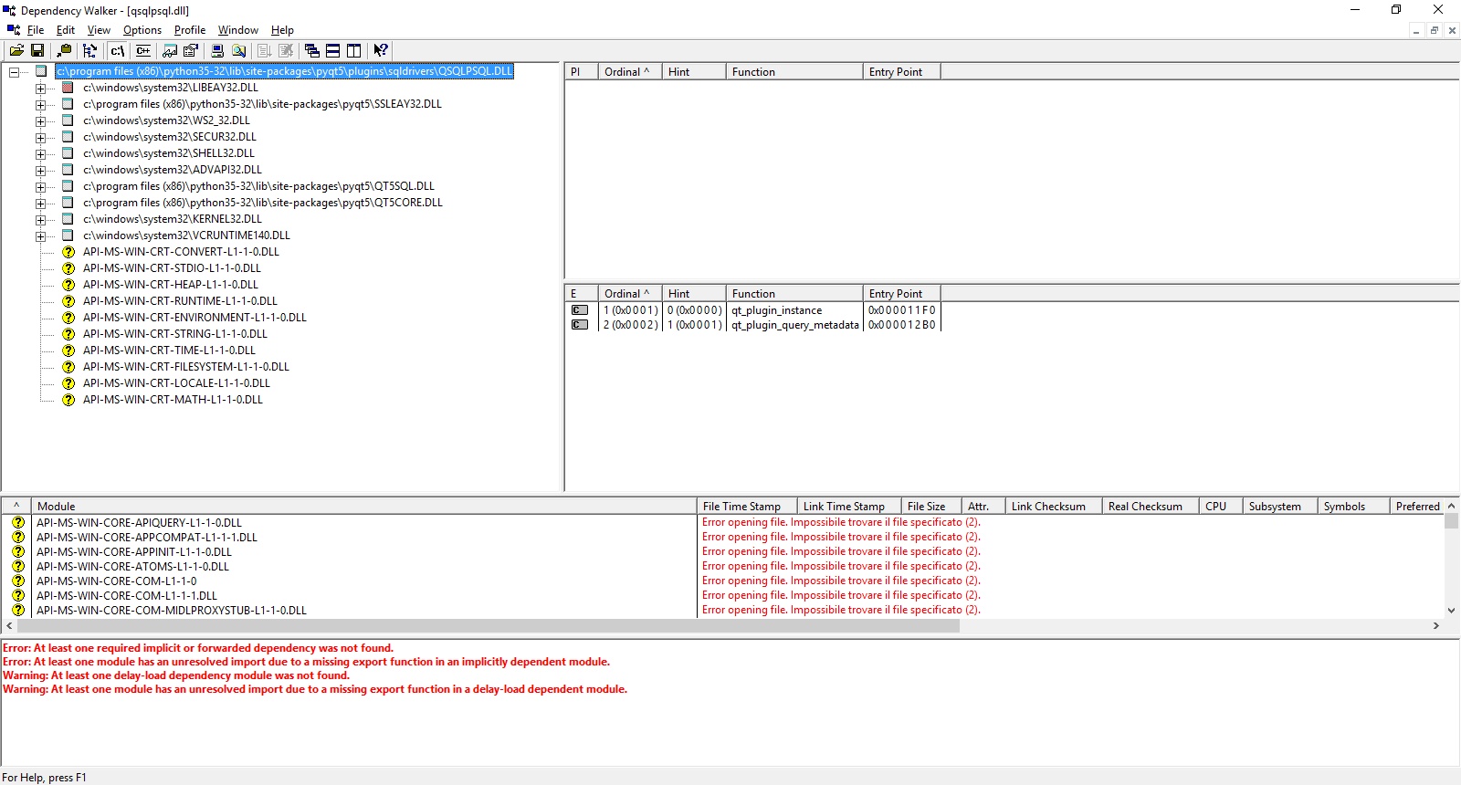Expand the WS2_32.DLL tree node
The height and width of the screenshot is (785, 1461).
coord(40,121)
